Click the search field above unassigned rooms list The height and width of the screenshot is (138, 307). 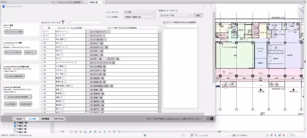coord(180,26)
